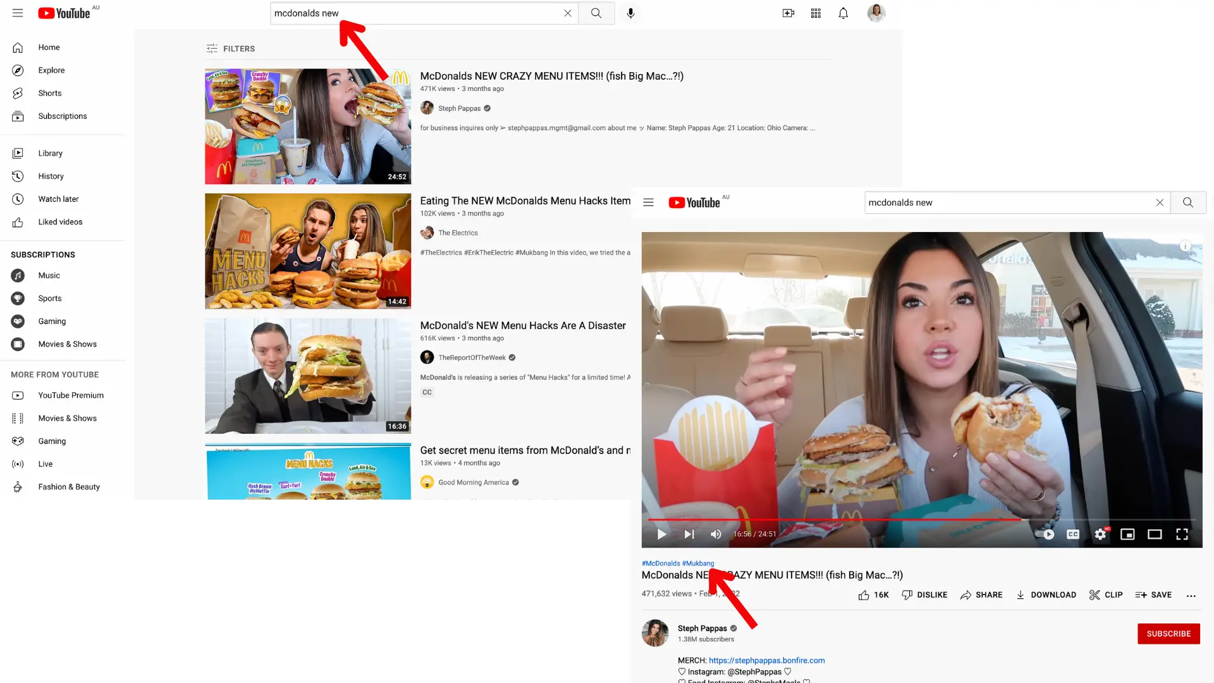Click the Create video icon
The width and height of the screenshot is (1214, 683).
coord(788,13)
